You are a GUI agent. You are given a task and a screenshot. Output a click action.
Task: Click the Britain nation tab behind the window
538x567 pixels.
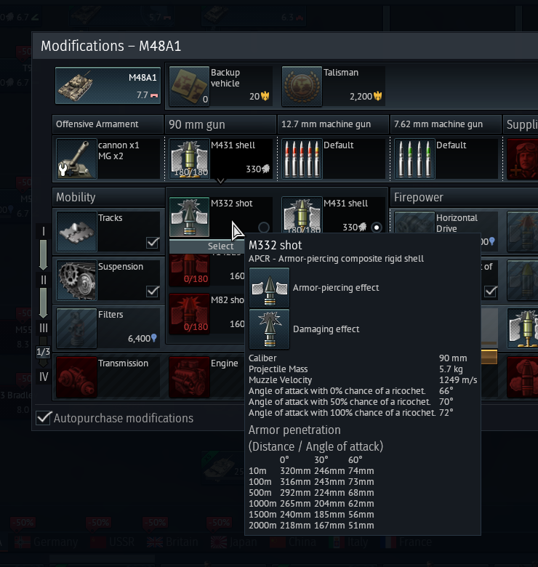coord(172,542)
